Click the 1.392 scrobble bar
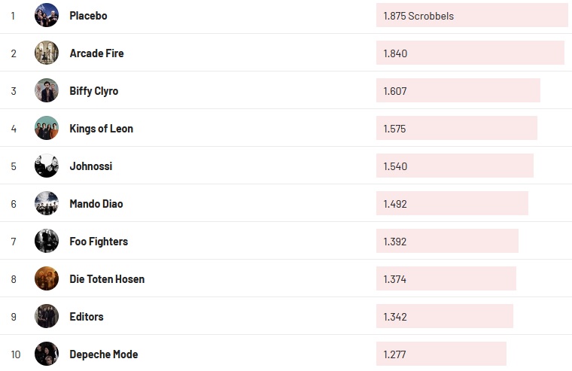This screenshot has height=371, width=572. 447,241
